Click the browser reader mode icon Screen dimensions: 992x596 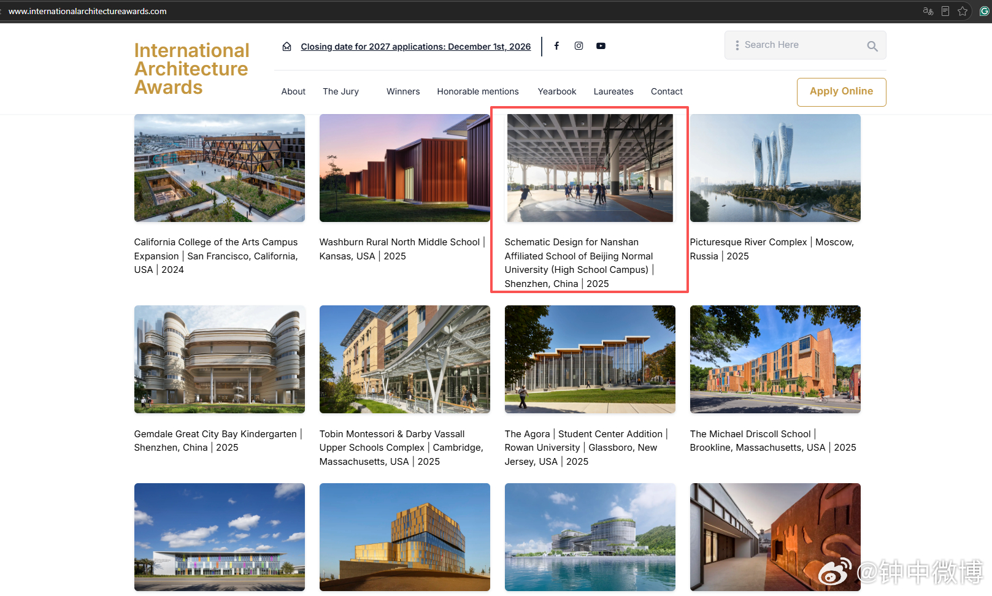click(945, 11)
